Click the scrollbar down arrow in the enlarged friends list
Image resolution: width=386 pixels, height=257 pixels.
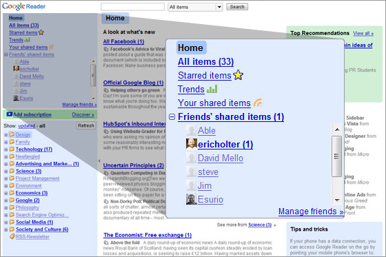(337, 200)
